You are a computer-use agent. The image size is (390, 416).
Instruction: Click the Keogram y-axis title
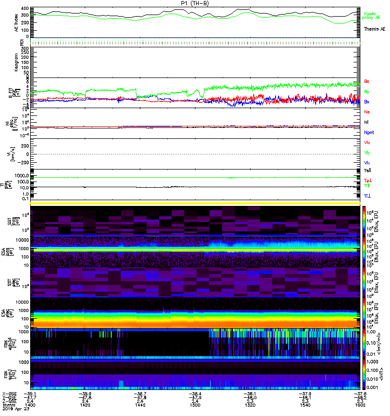(x=16, y=62)
